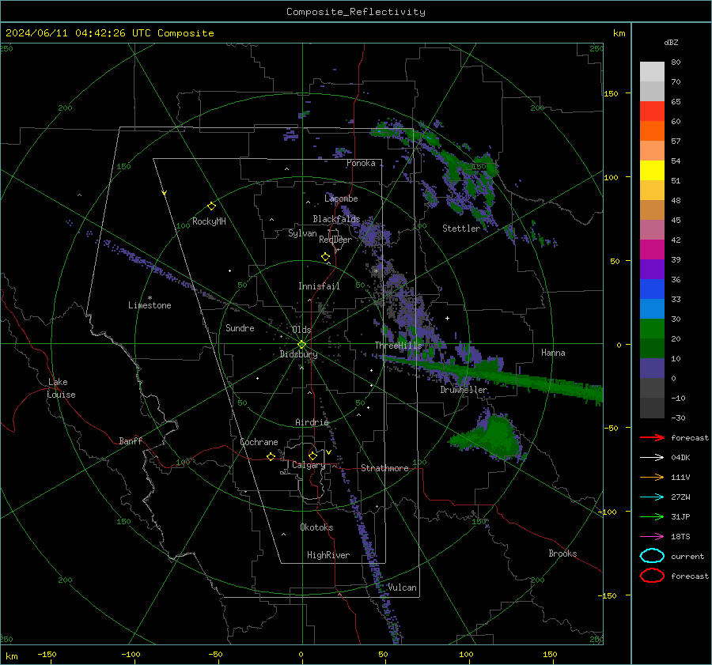
Task: Click the bottom-left km unit label
Action: [x=12, y=656]
